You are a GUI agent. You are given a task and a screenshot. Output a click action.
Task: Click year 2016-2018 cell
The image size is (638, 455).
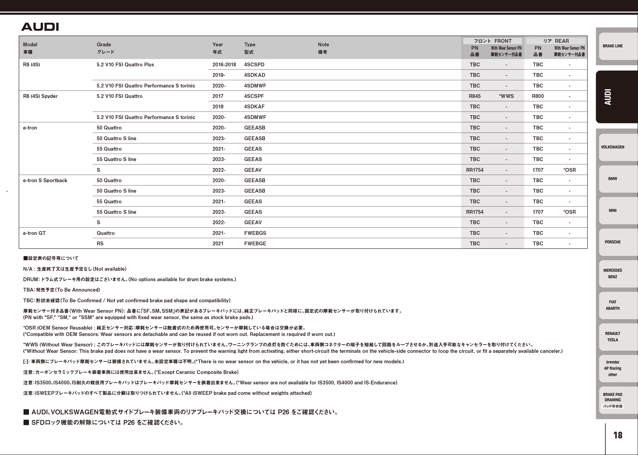click(x=224, y=65)
